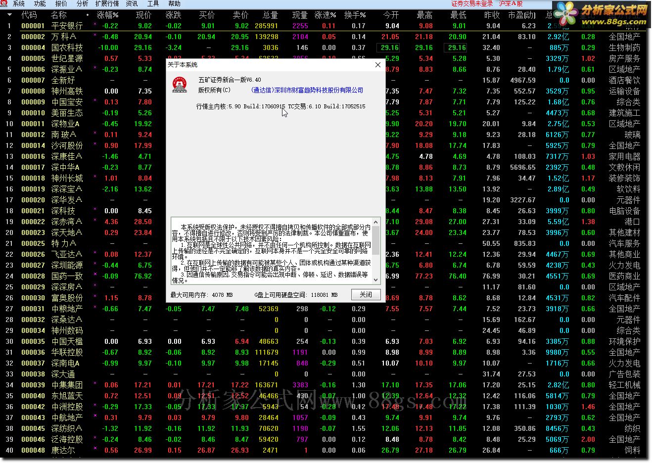Select the 平安银行 stock name
The image size is (652, 463).
(67, 26)
